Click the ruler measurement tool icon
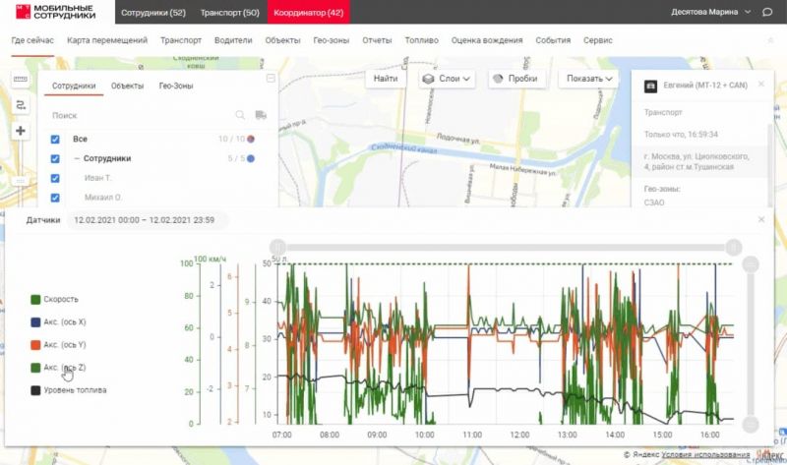The image size is (787, 465). pyautogui.click(x=21, y=80)
